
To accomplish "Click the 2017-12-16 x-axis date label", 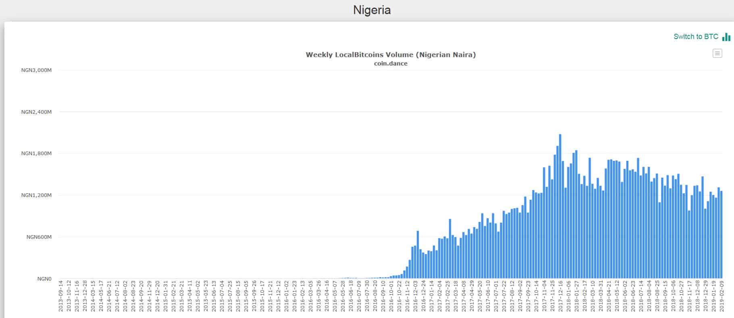I will tap(560, 296).
